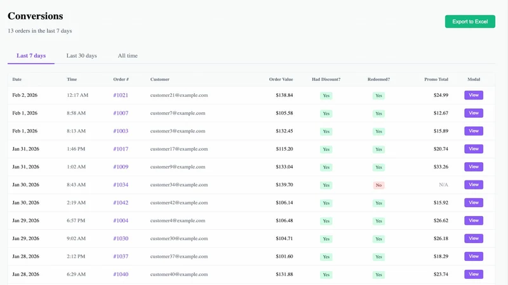508x285 pixels.
Task: Open order #1003 link
Action: point(121,131)
